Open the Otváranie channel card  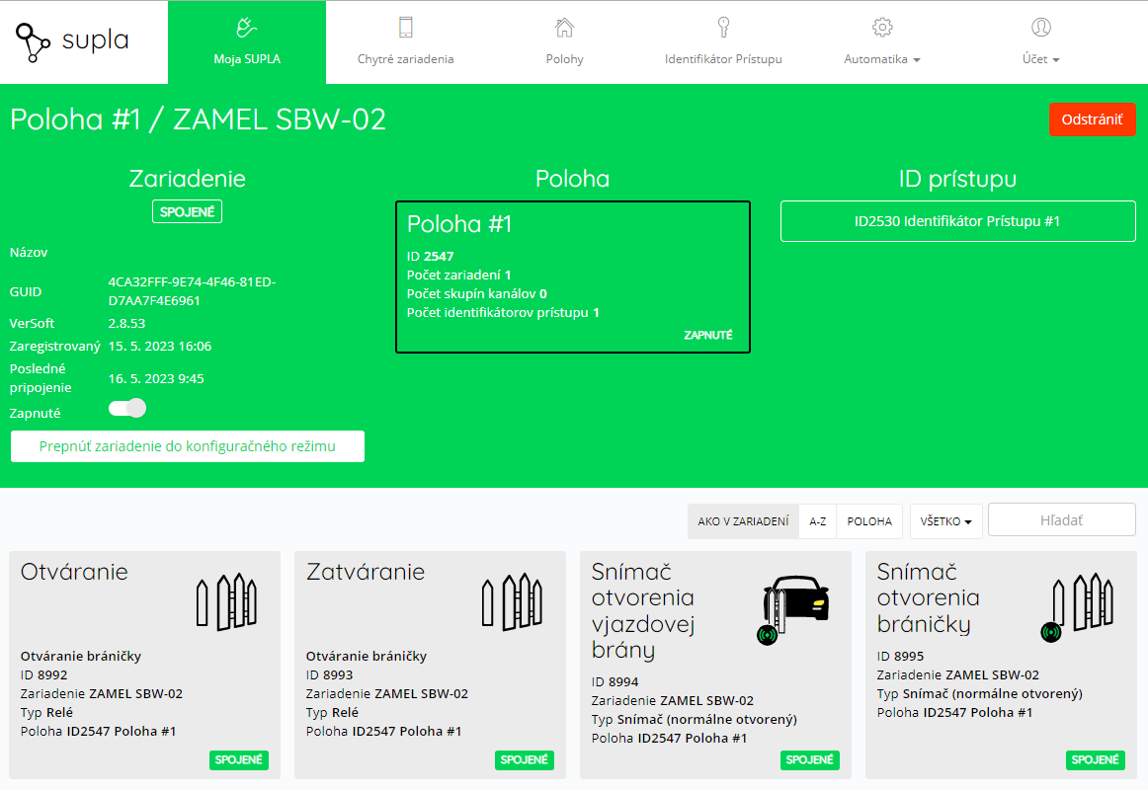(144, 666)
